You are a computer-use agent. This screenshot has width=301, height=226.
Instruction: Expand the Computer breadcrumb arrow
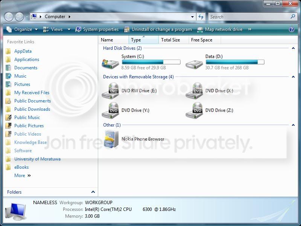tap(70, 17)
